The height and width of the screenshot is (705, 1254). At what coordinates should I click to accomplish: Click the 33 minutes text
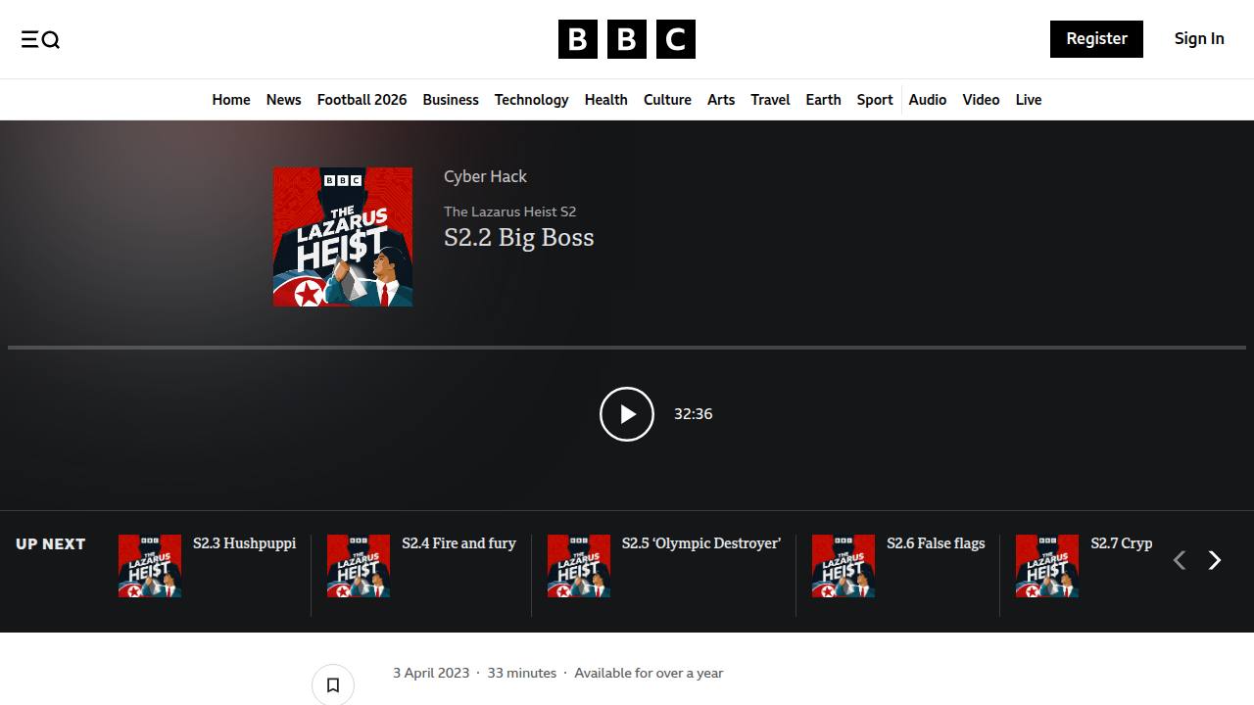coord(521,673)
